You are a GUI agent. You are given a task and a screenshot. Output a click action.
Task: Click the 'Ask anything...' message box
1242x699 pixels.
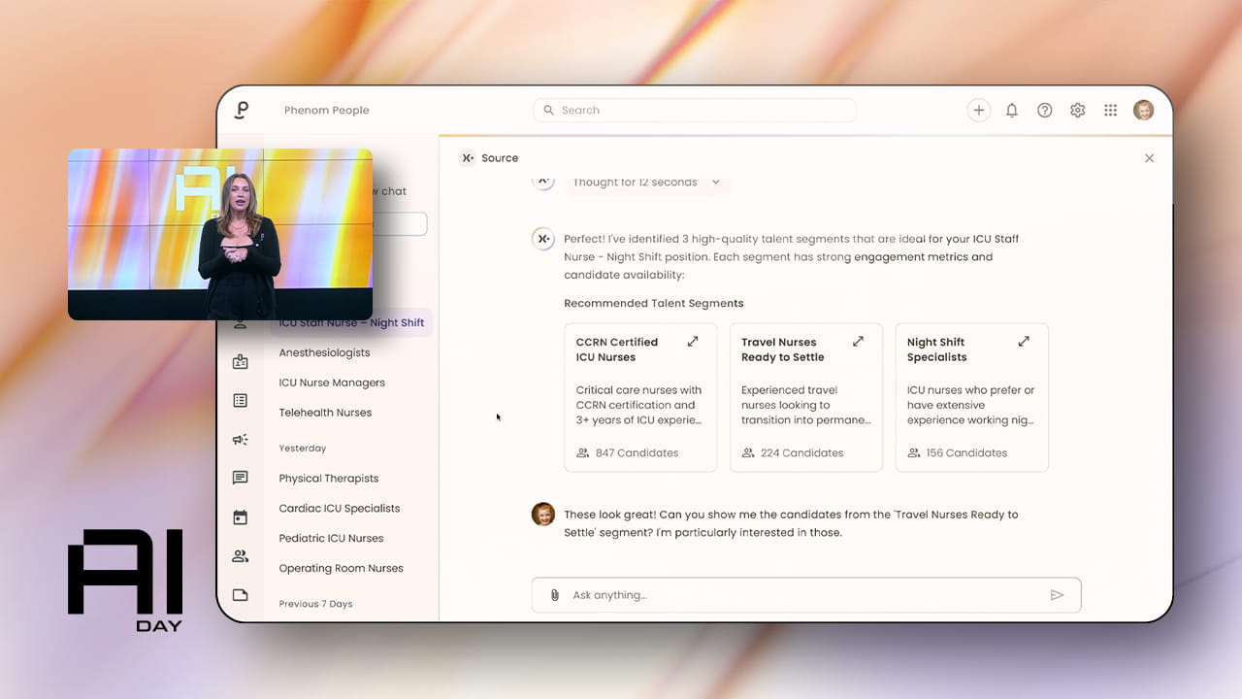click(806, 595)
